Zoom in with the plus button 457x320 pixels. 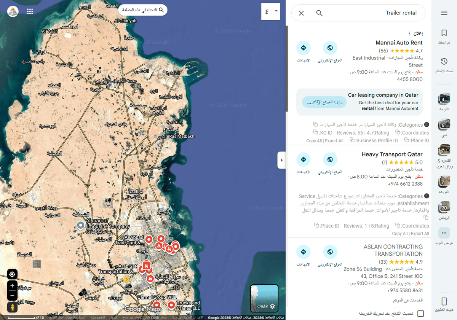point(12,286)
